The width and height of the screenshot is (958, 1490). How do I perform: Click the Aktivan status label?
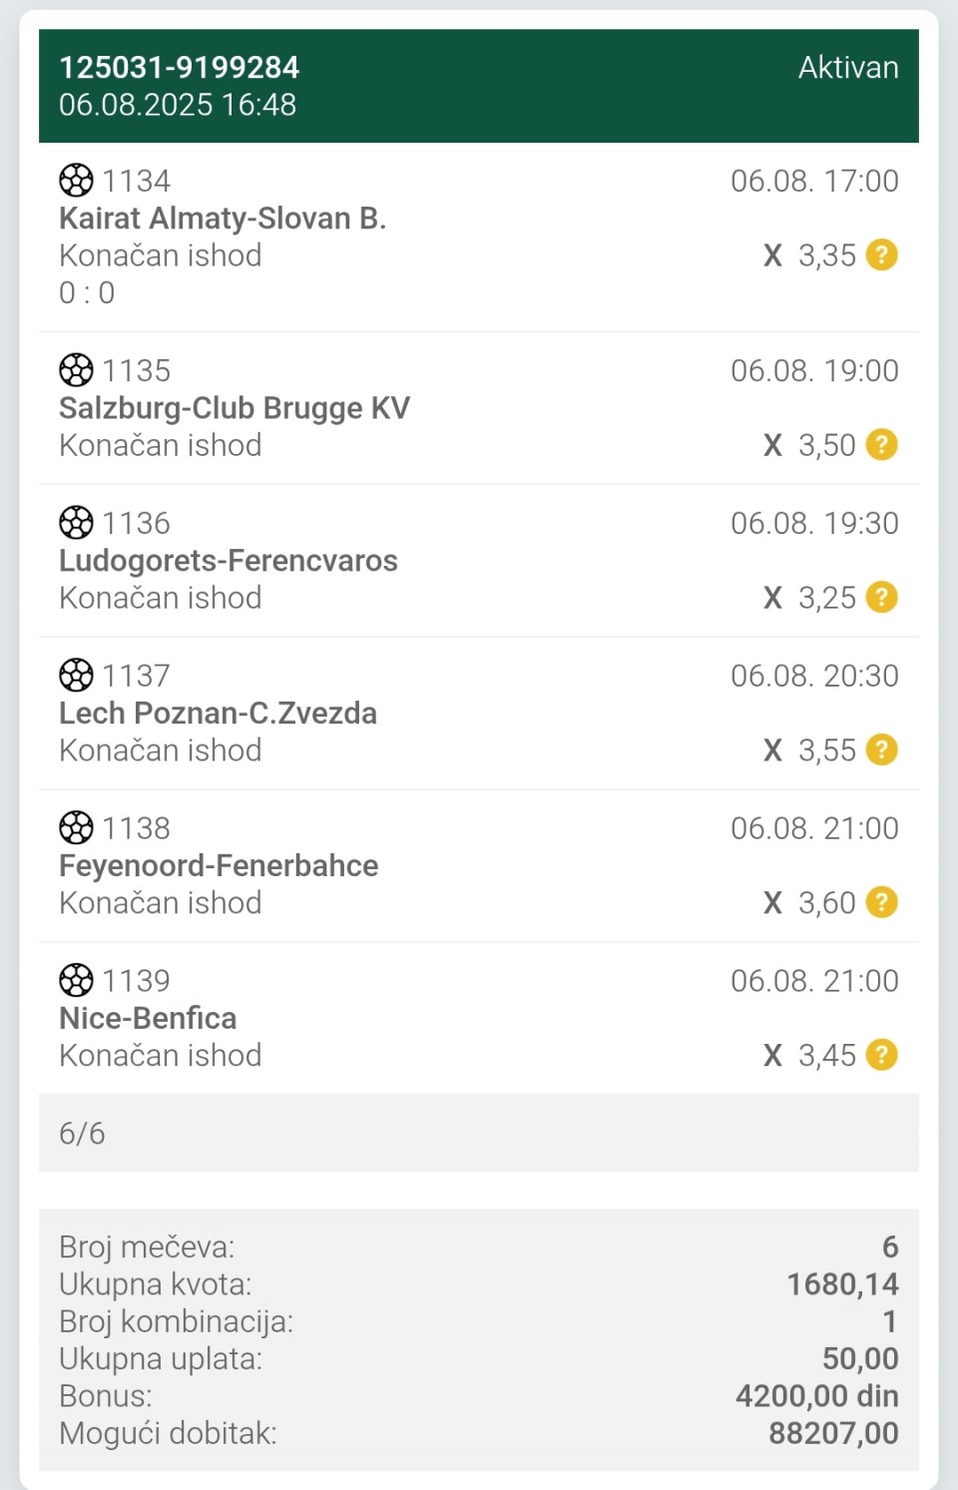[848, 67]
